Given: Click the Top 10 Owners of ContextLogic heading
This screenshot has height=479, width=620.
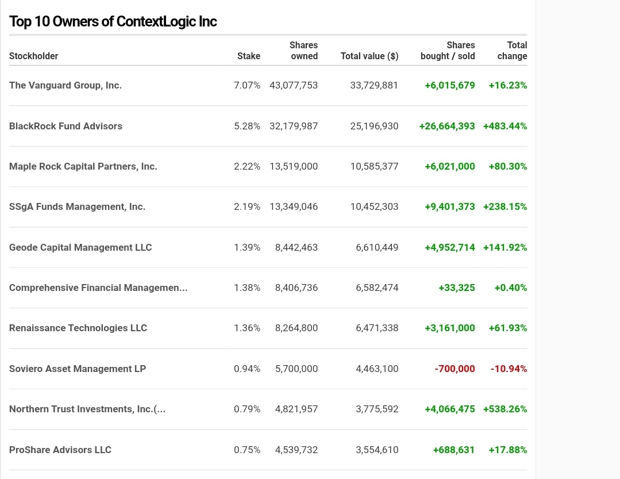Looking at the screenshot, I should point(113,21).
